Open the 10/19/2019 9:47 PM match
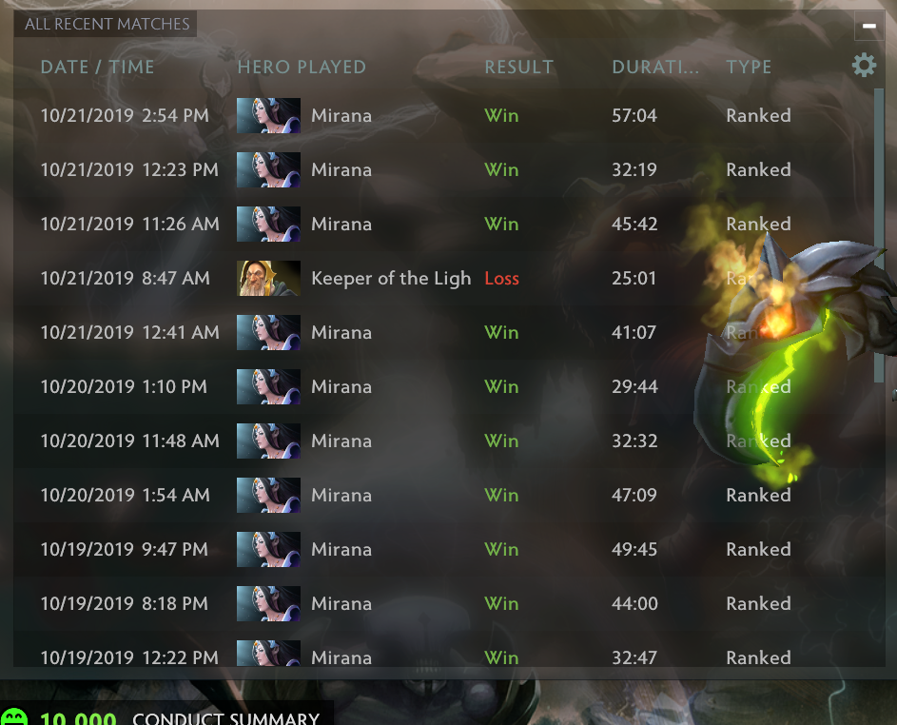 point(444,549)
